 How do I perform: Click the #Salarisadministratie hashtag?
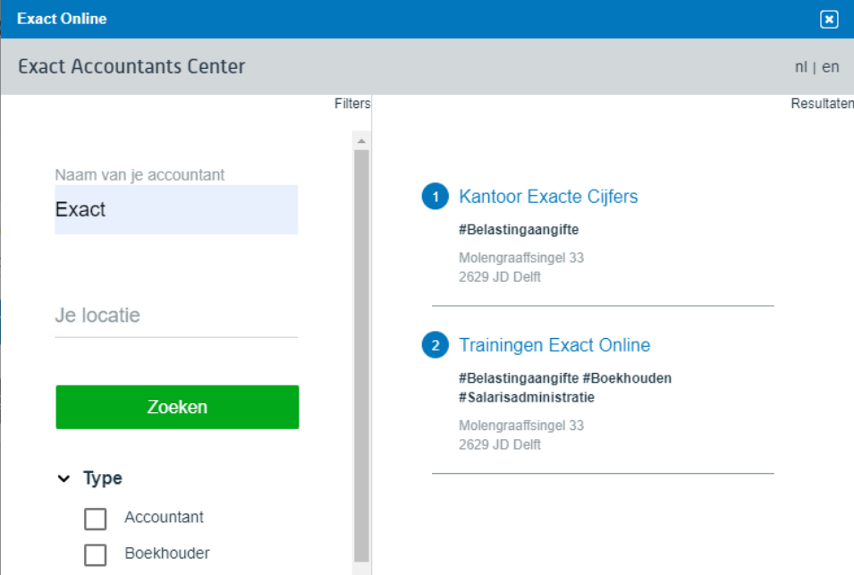pos(526,397)
